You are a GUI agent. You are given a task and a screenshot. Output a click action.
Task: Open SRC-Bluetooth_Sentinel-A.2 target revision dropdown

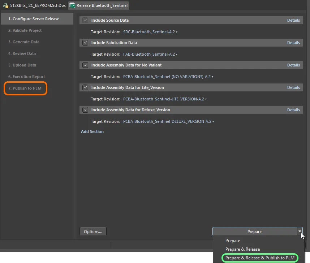coord(150,32)
